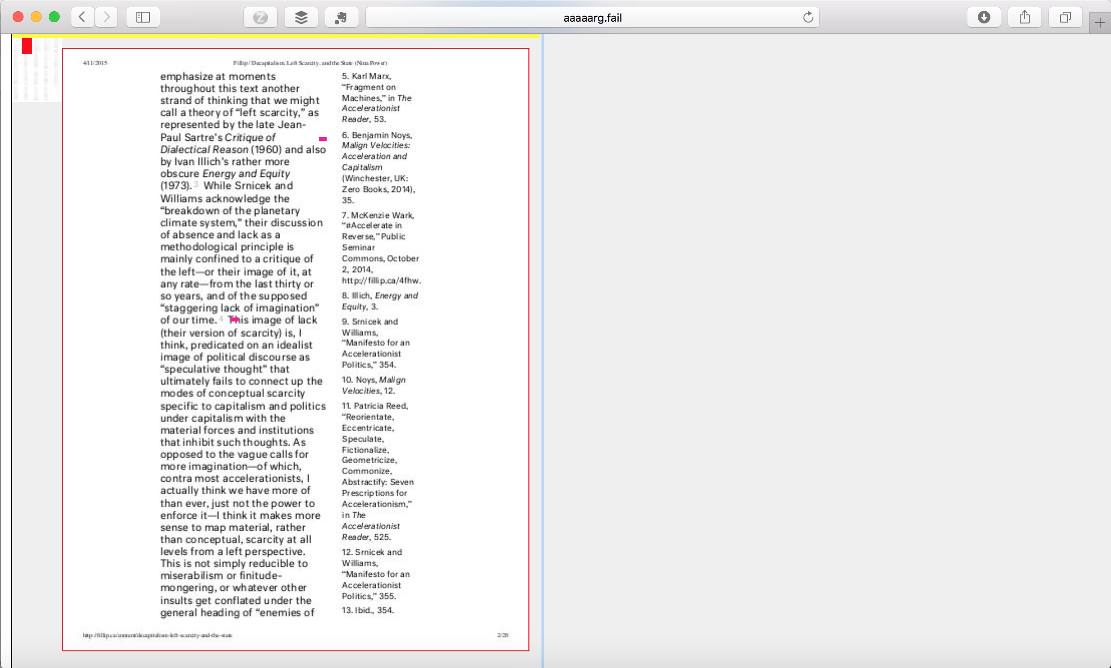The width and height of the screenshot is (1111, 668).
Task: Click the fillip.ca URL in page footer
Action: click(157, 635)
